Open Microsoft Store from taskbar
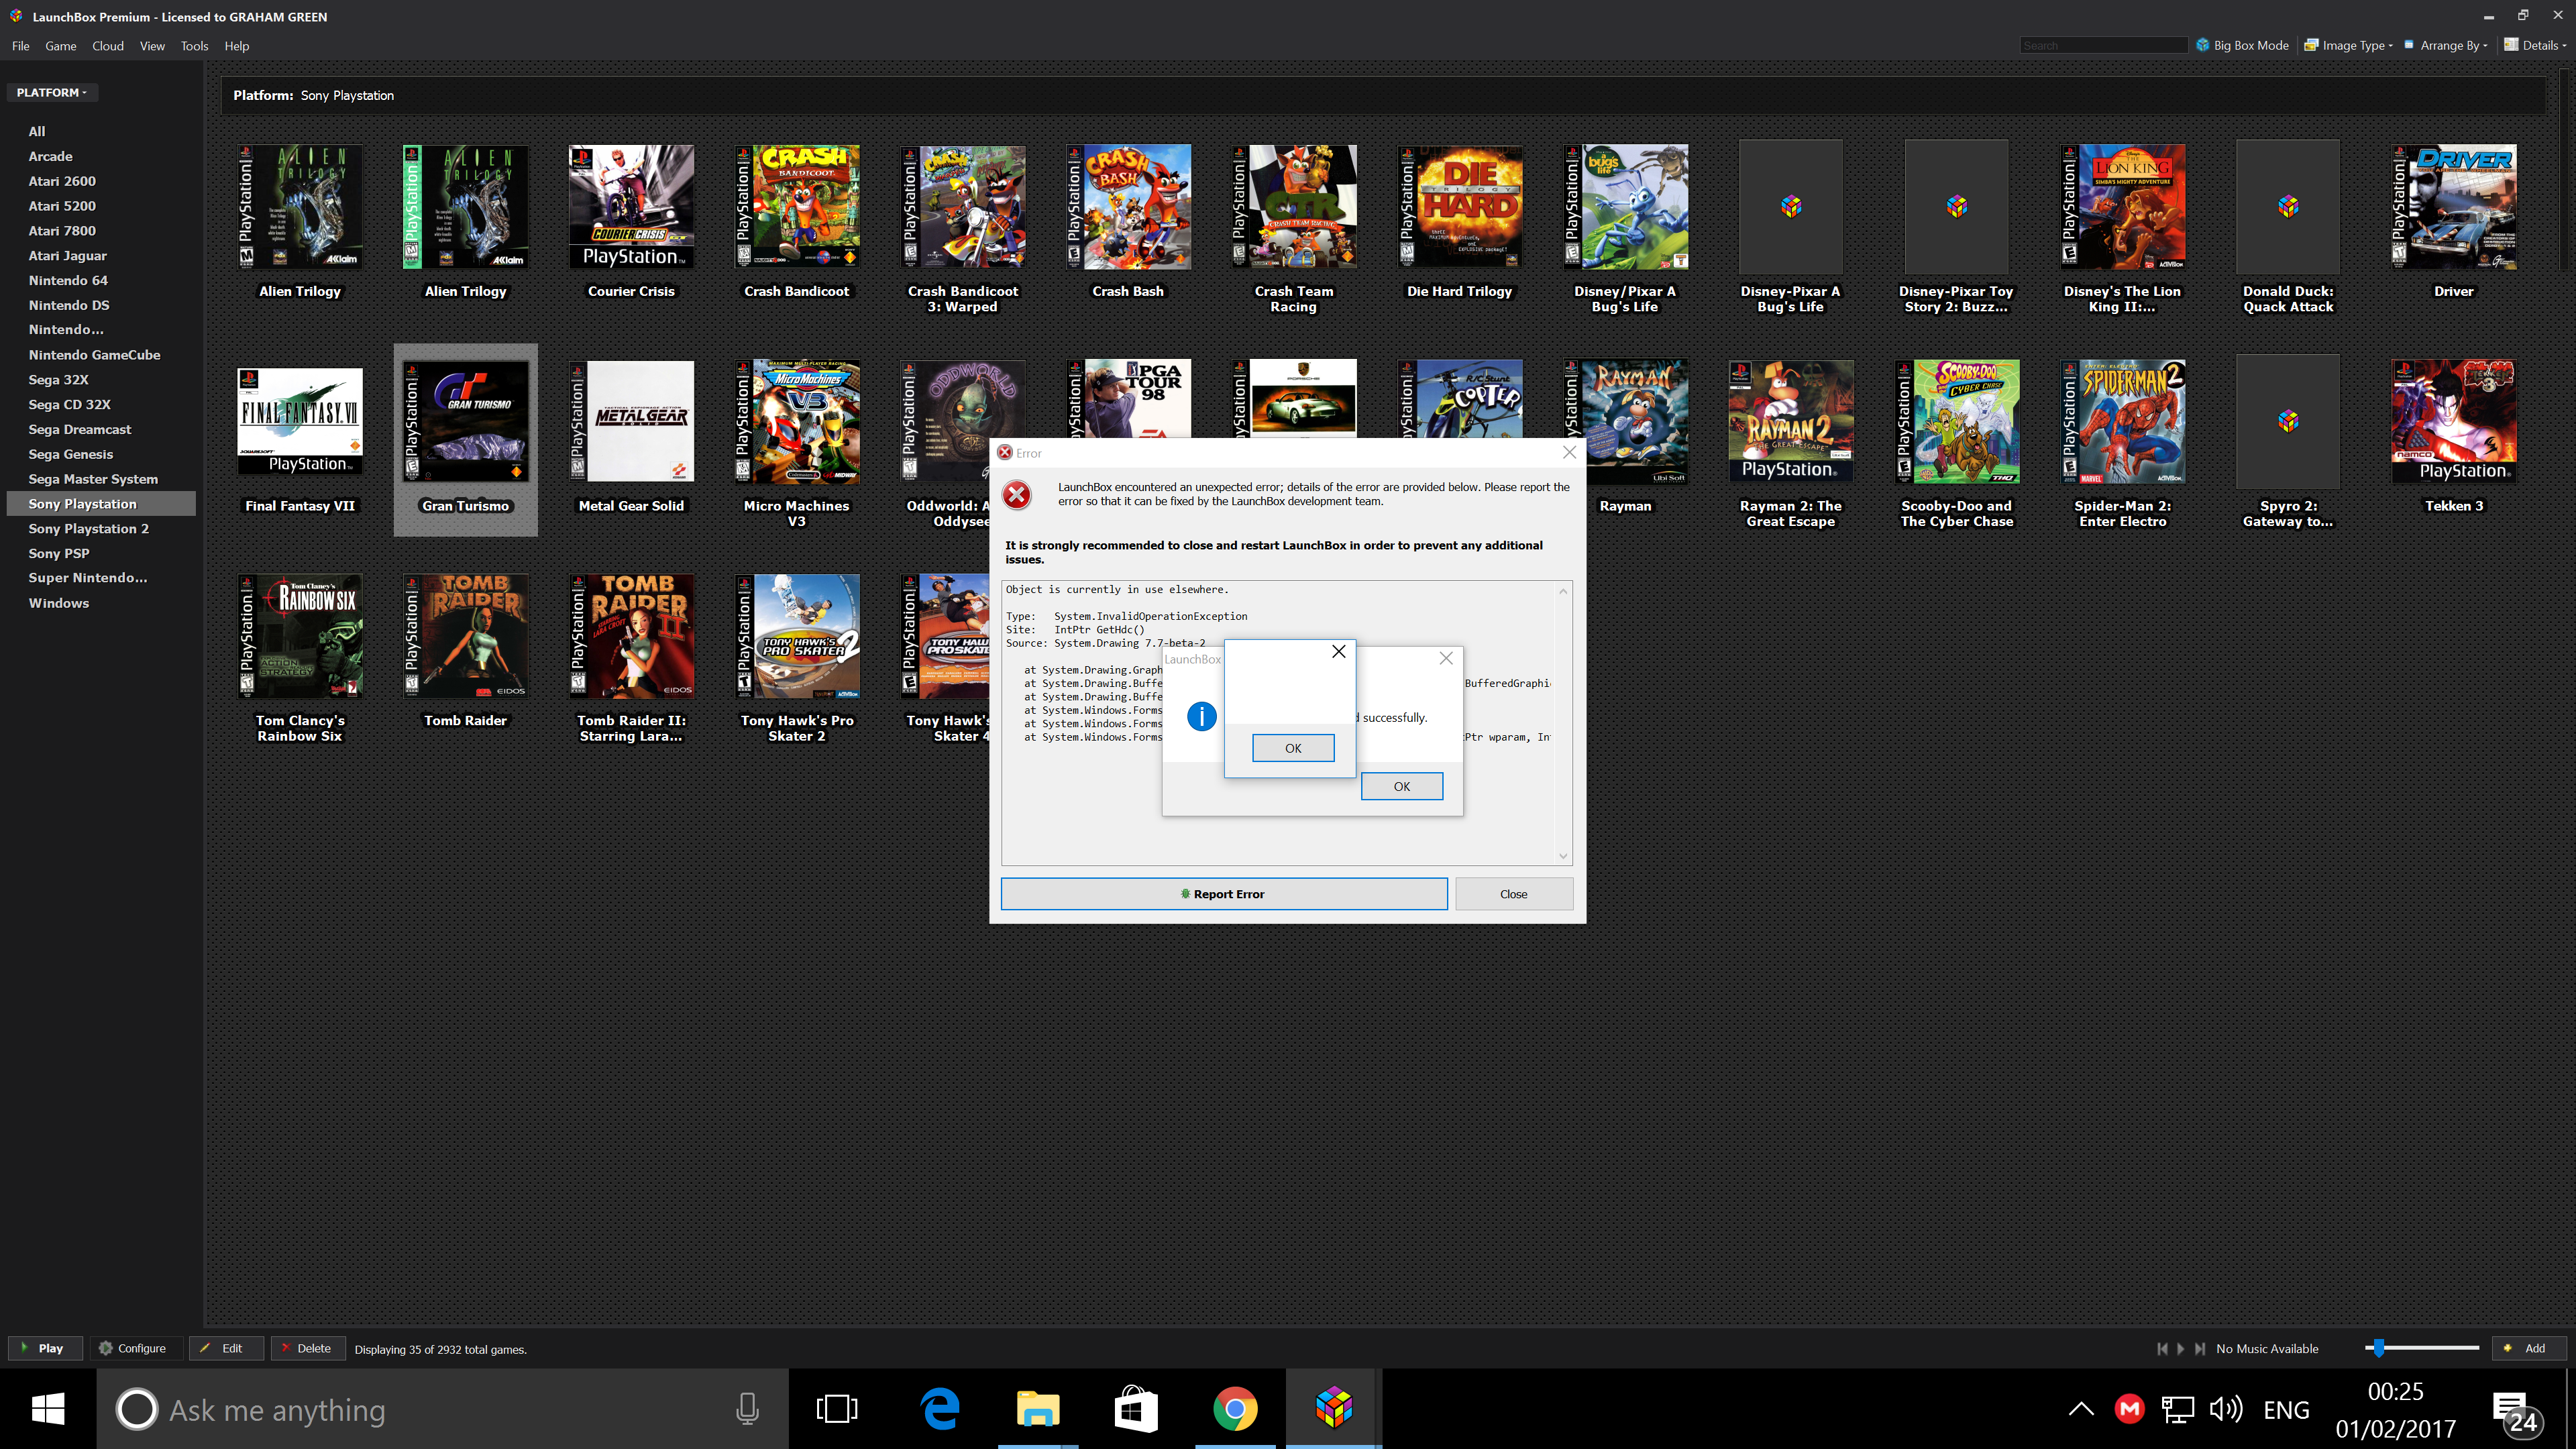 click(1136, 1409)
